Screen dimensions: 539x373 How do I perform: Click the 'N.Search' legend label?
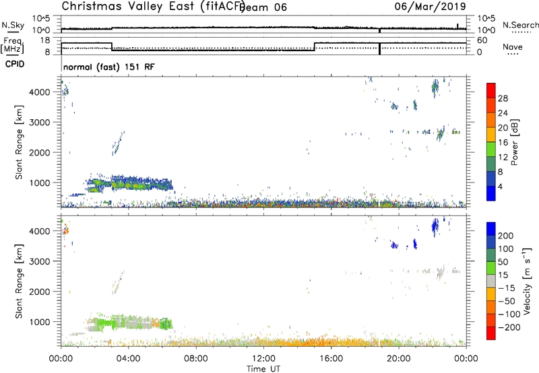pyautogui.click(x=520, y=25)
